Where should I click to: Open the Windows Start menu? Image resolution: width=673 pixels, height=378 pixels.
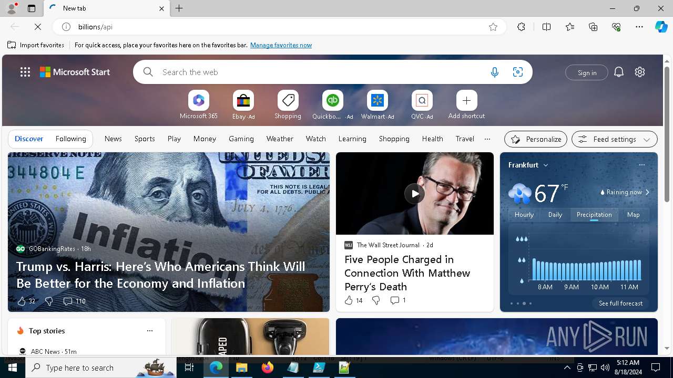pyautogui.click(x=13, y=367)
